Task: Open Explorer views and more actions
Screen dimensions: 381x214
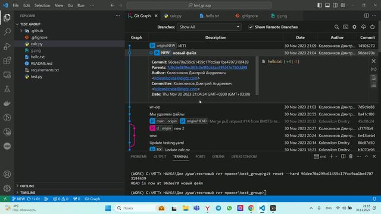Action: (x=118, y=16)
